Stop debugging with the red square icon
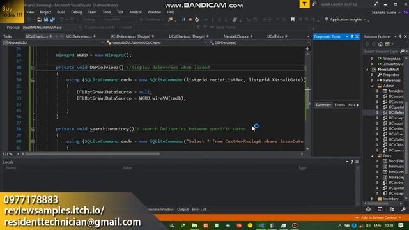Screen dimensions: 409x230 pyautogui.click(x=190, y=20)
